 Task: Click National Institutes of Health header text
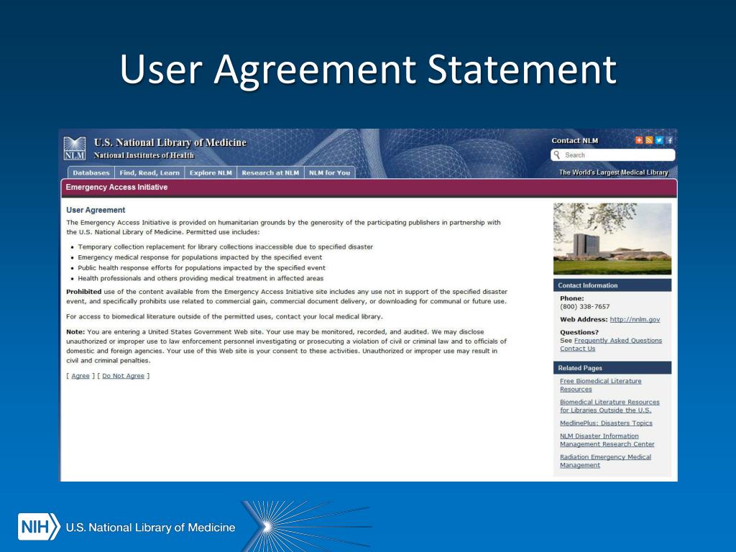[x=144, y=155]
